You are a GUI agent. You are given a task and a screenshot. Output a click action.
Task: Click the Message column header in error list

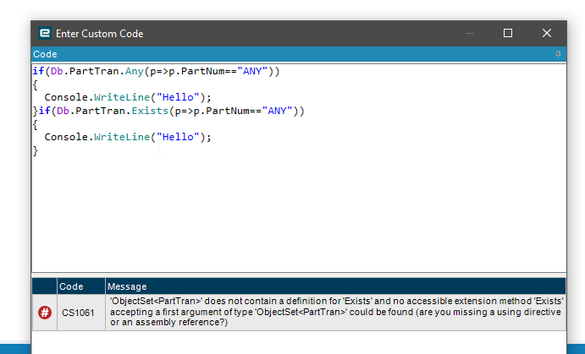point(335,286)
